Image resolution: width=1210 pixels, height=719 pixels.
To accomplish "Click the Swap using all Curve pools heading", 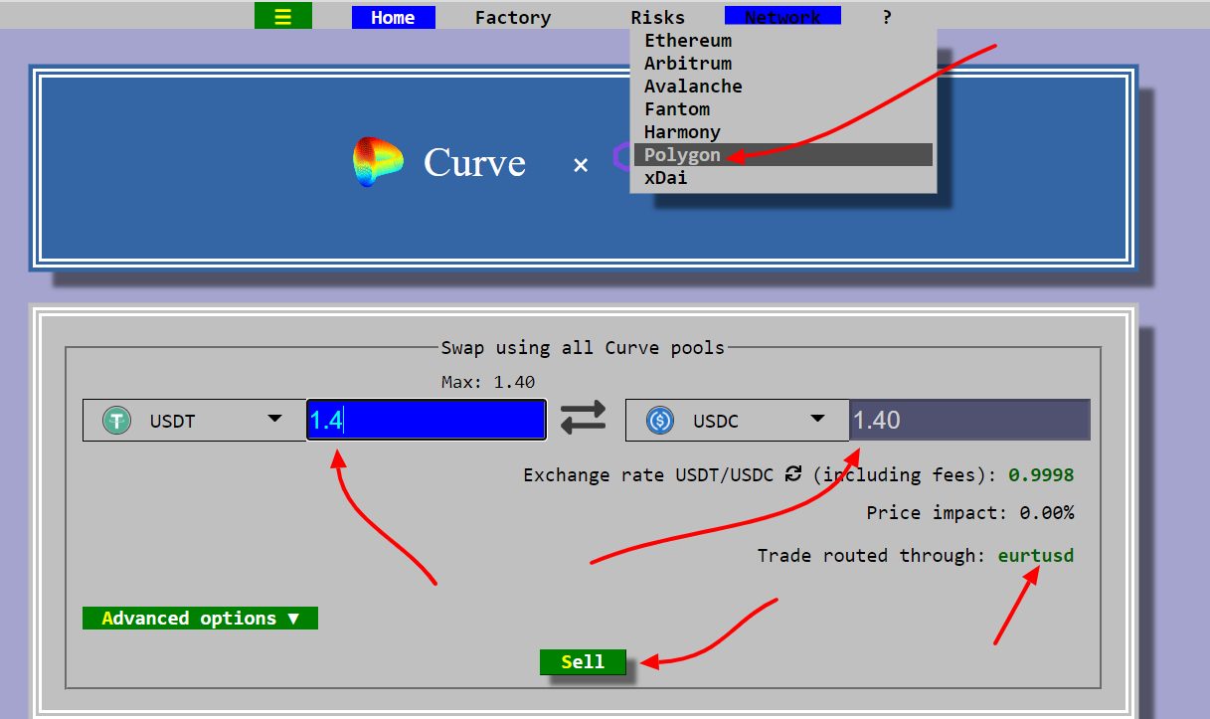I will coord(583,348).
